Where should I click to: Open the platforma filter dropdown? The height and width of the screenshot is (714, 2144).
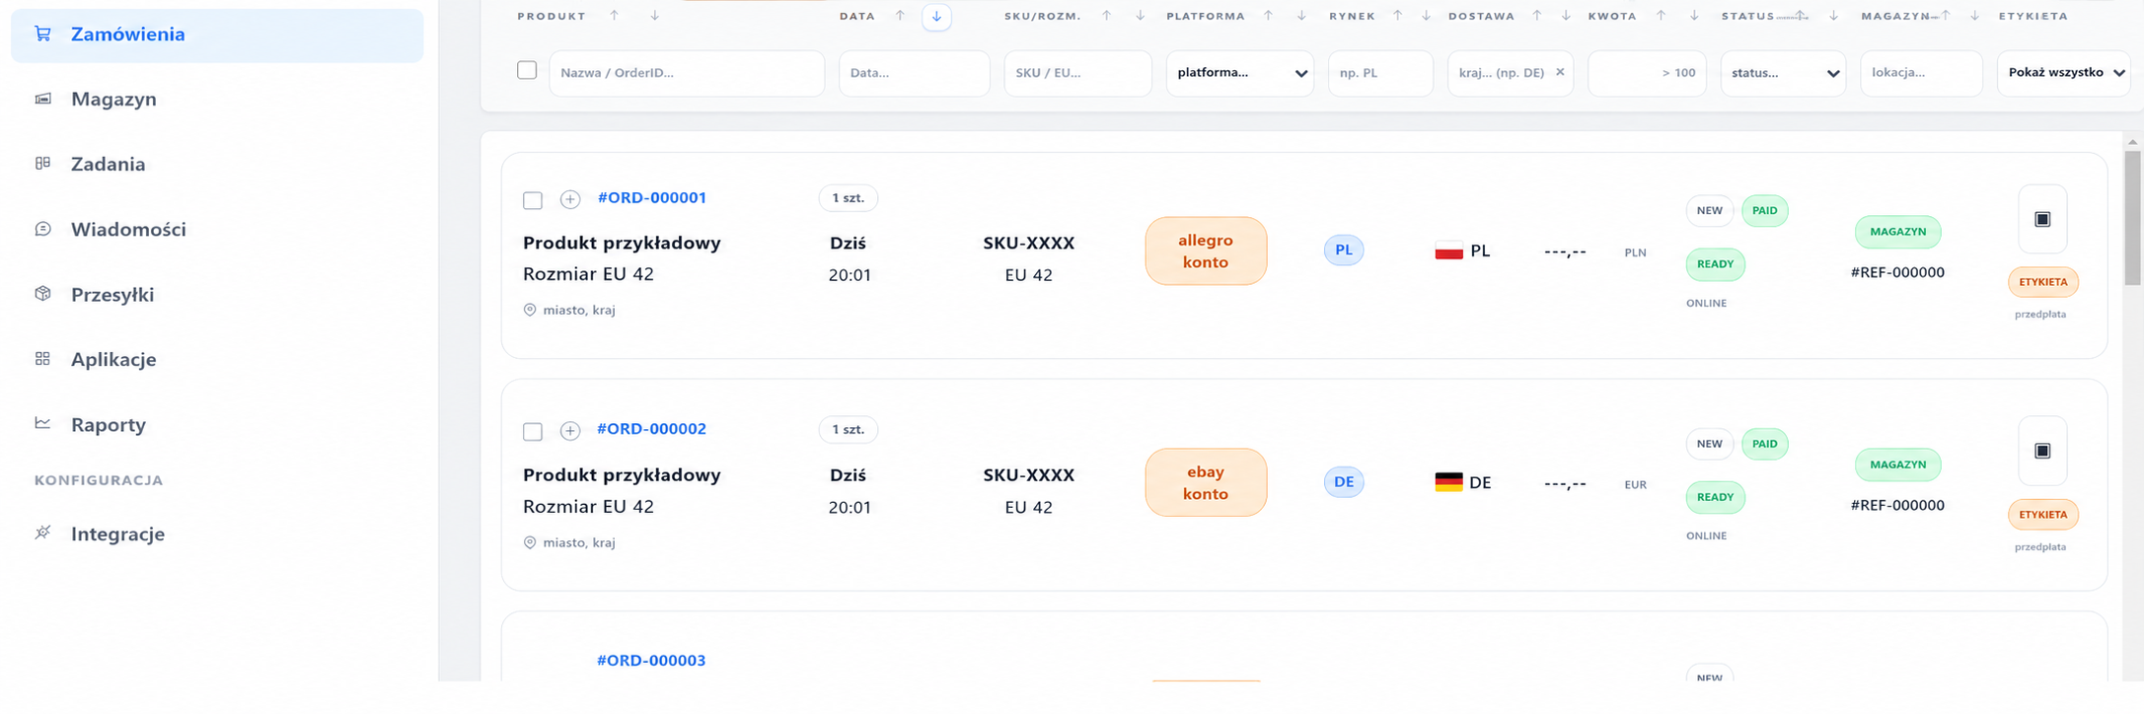[1240, 73]
